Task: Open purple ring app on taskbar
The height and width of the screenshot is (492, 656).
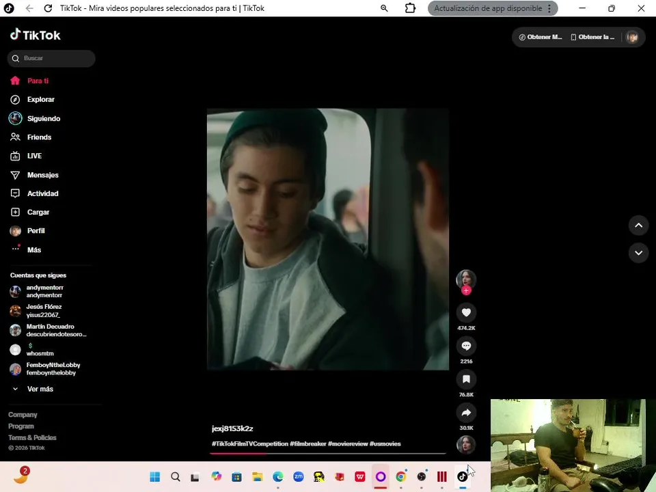Action: click(381, 476)
